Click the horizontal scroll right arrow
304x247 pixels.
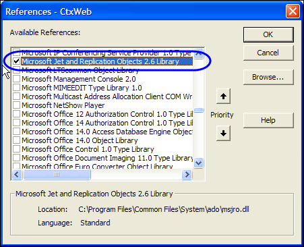coord(187,175)
